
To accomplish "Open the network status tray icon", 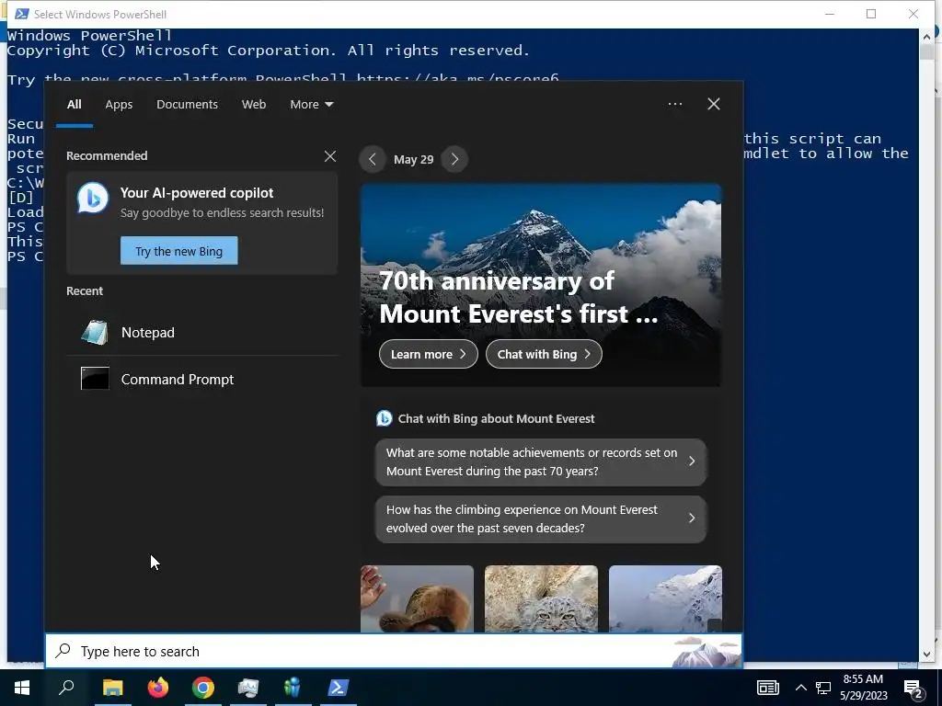I will tap(823, 688).
